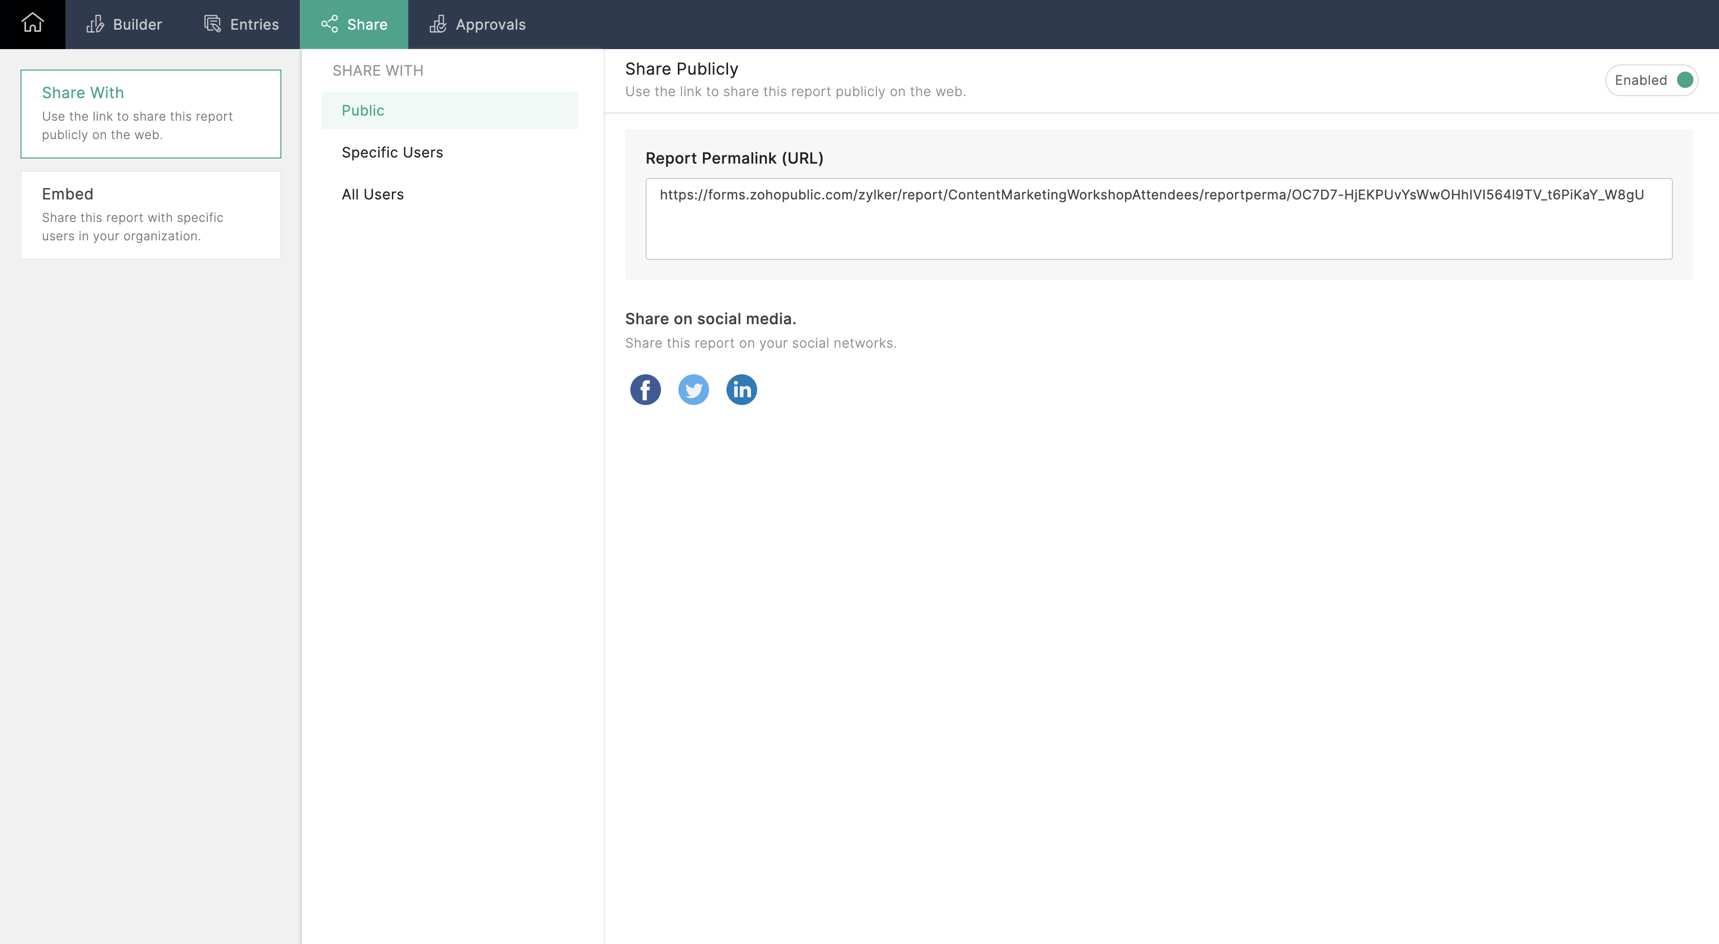Image resolution: width=1719 pixels, height=944 pixels.
Task: Select Specific Users sharing option
Action: point(392,152)
